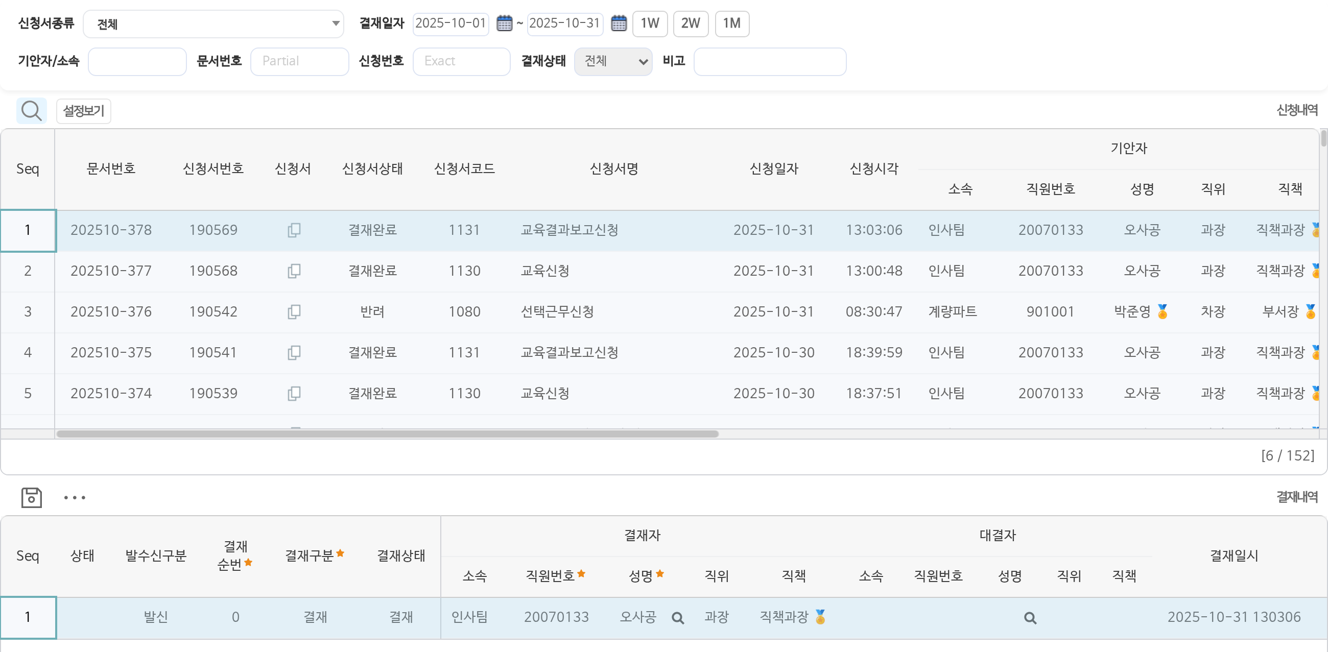Open document copy icon for 202510-376
The image size is (1328, 652).
click(294, 311)
